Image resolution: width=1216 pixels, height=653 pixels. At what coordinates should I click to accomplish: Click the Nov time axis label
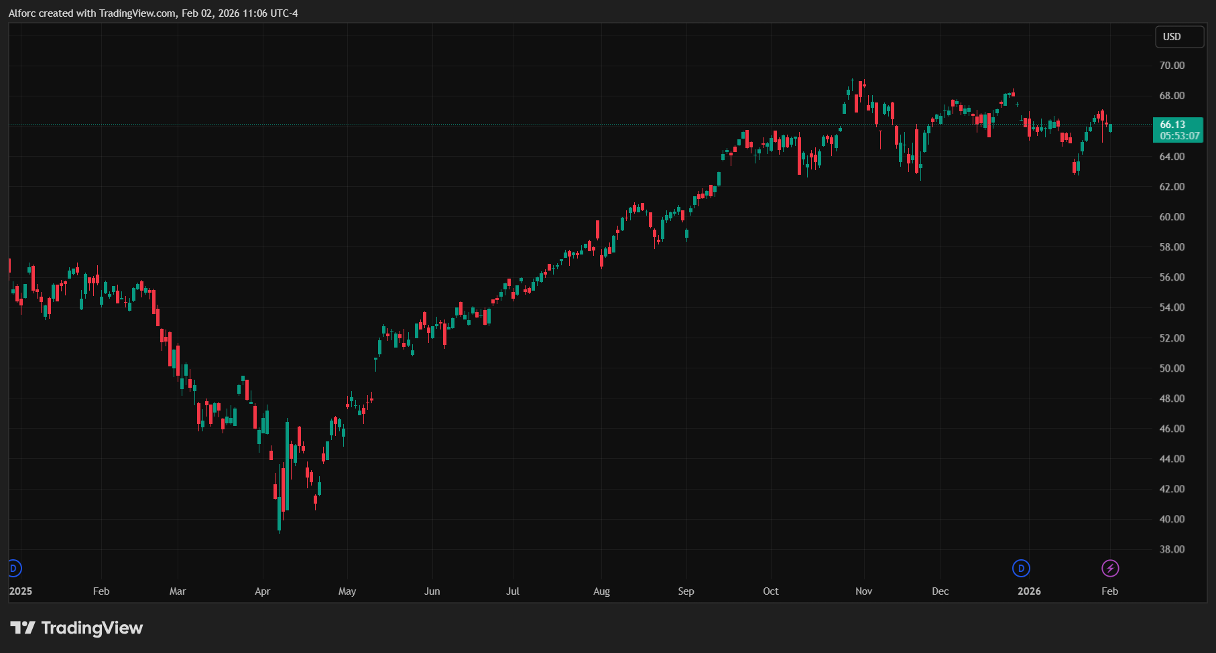[864, 591]
